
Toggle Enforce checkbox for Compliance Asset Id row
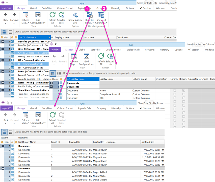tap(175, 94)
